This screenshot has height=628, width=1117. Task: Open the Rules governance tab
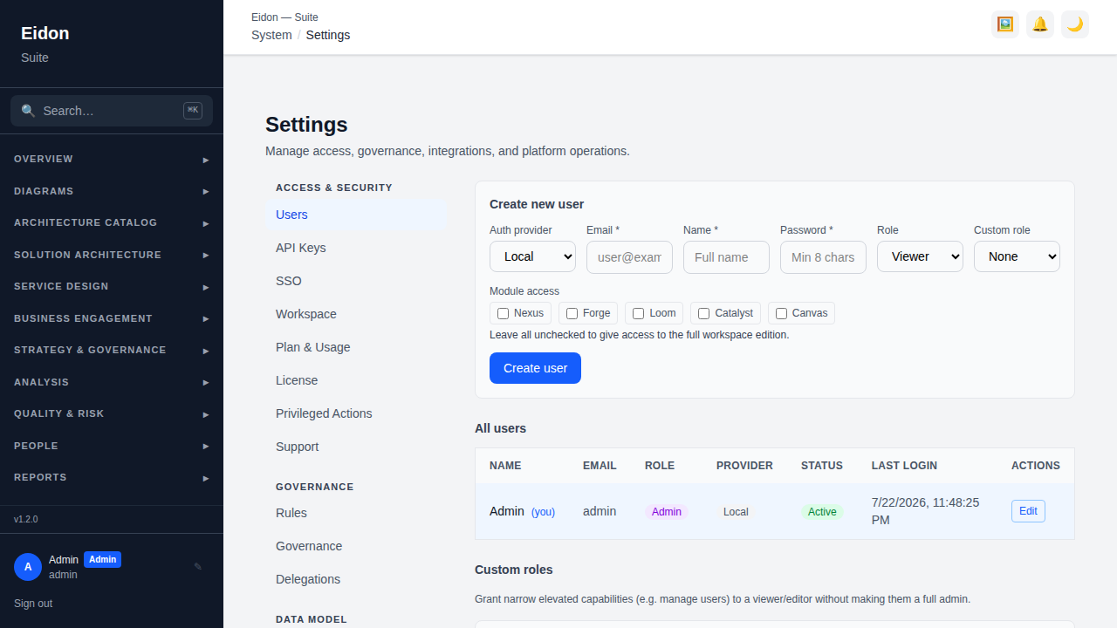click(x=356, y=513)
